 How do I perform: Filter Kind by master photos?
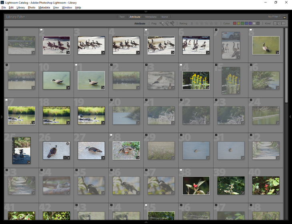point(275,24)
